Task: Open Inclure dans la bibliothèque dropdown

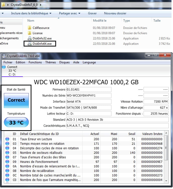Action: click(31, 13)
